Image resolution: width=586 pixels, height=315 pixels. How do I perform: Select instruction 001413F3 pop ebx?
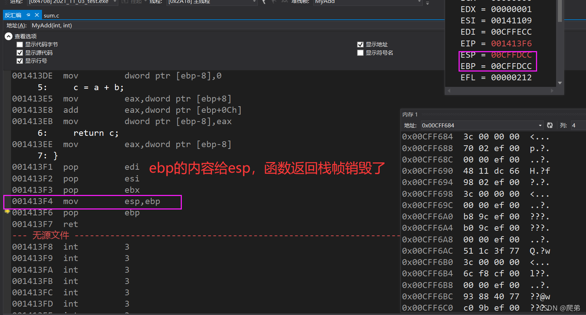76,190
